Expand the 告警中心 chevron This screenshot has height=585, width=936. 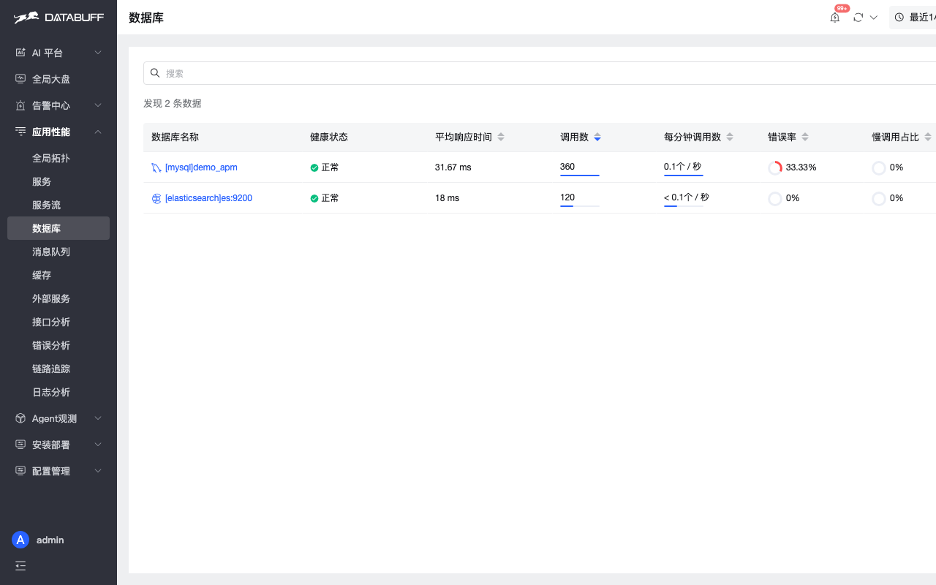[x=98, y=105]
